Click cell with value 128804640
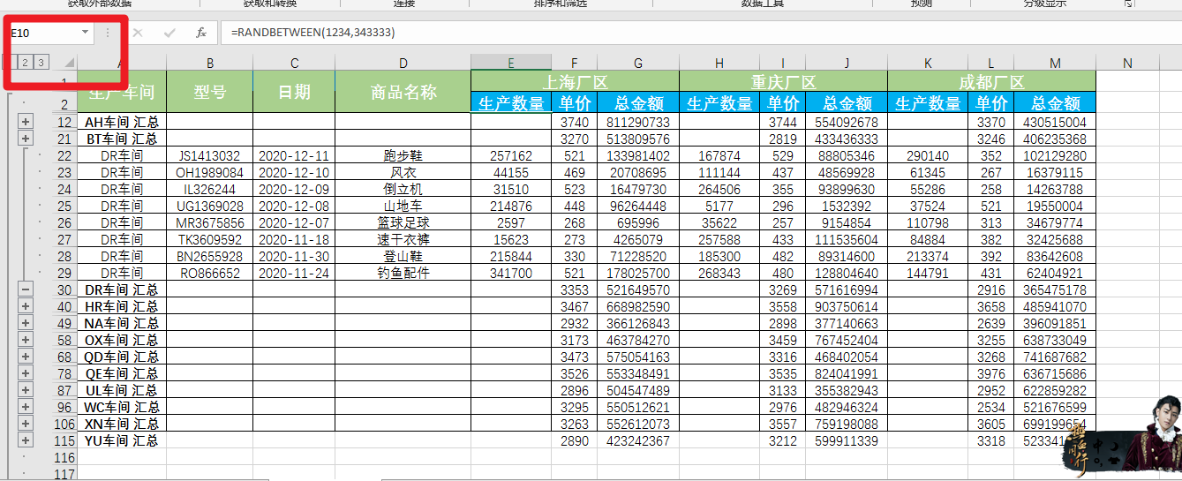The height and width of the screenshot is (481, 1182). pyautogui.click(x=847, y=273)
